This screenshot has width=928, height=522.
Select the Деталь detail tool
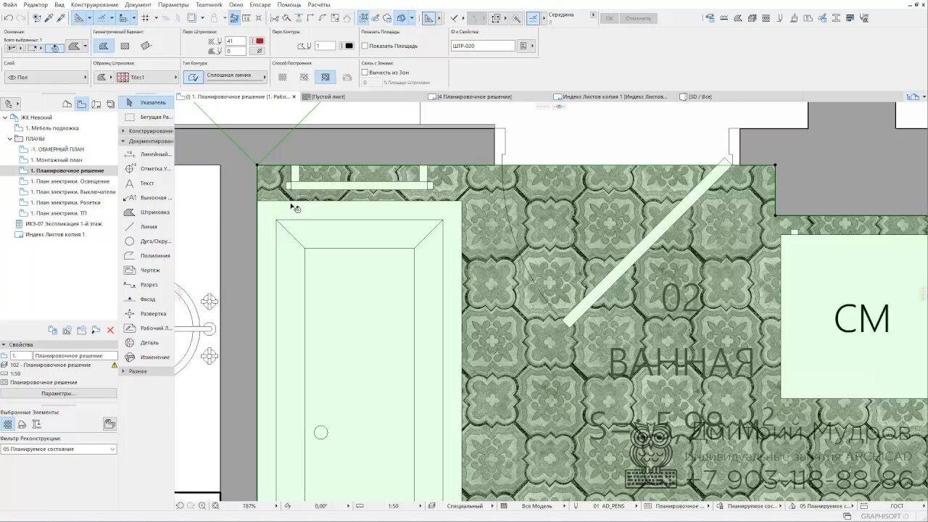146,343
